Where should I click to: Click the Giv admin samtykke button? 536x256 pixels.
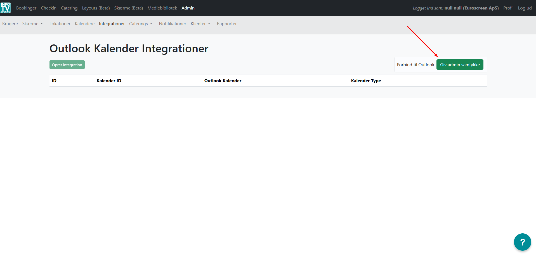(x=460, y=65)
